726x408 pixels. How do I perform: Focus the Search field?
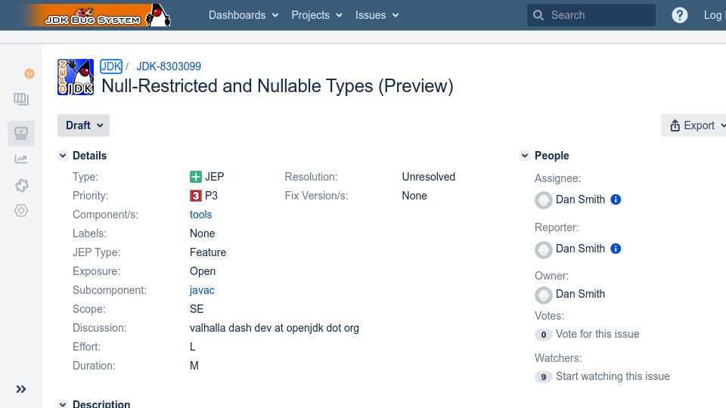(591, 15)
